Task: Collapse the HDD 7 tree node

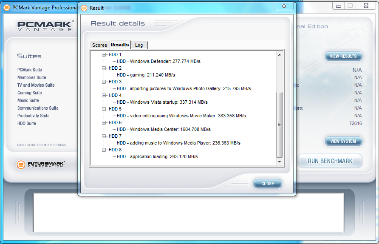Action: [104, 136]
